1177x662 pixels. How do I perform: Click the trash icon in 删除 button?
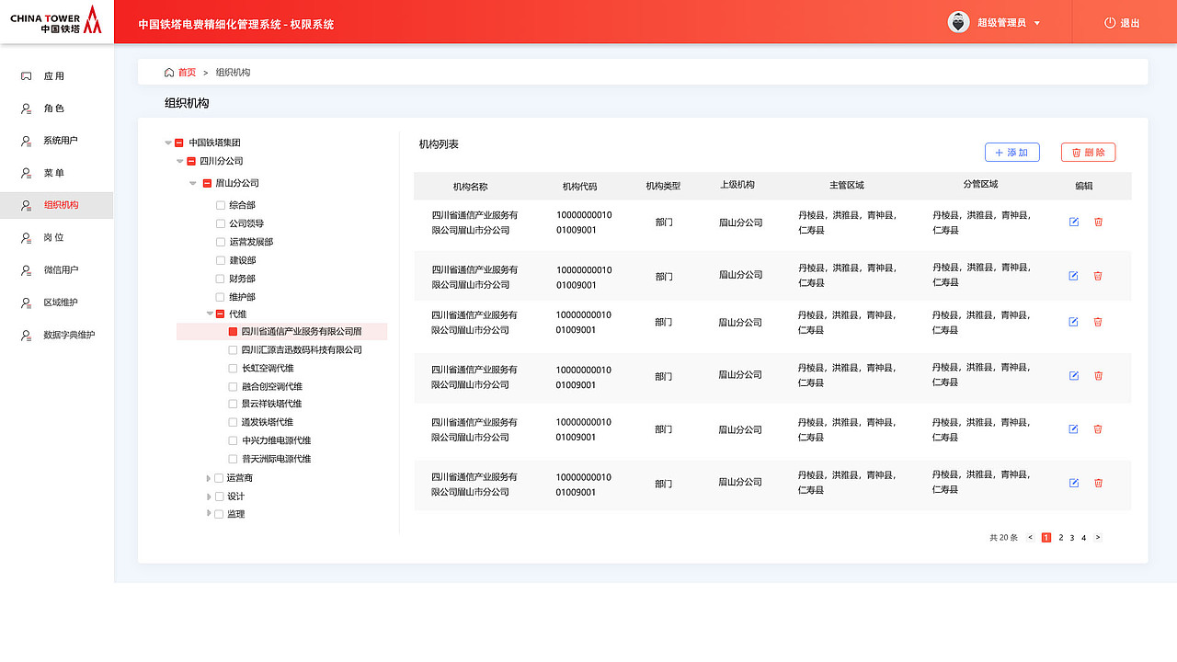(x=1077, y=153)
